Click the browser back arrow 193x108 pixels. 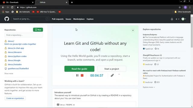pos(3,7)
